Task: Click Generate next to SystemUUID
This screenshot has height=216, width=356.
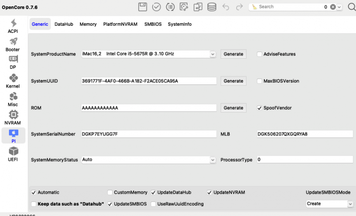Action: coord(233,81)
